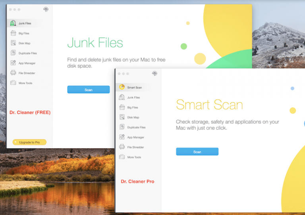Viewport: 305px width, 215px height.
Task: Select File Shredder label in Pro window sidebar
Action: click(x=135, y=148)
